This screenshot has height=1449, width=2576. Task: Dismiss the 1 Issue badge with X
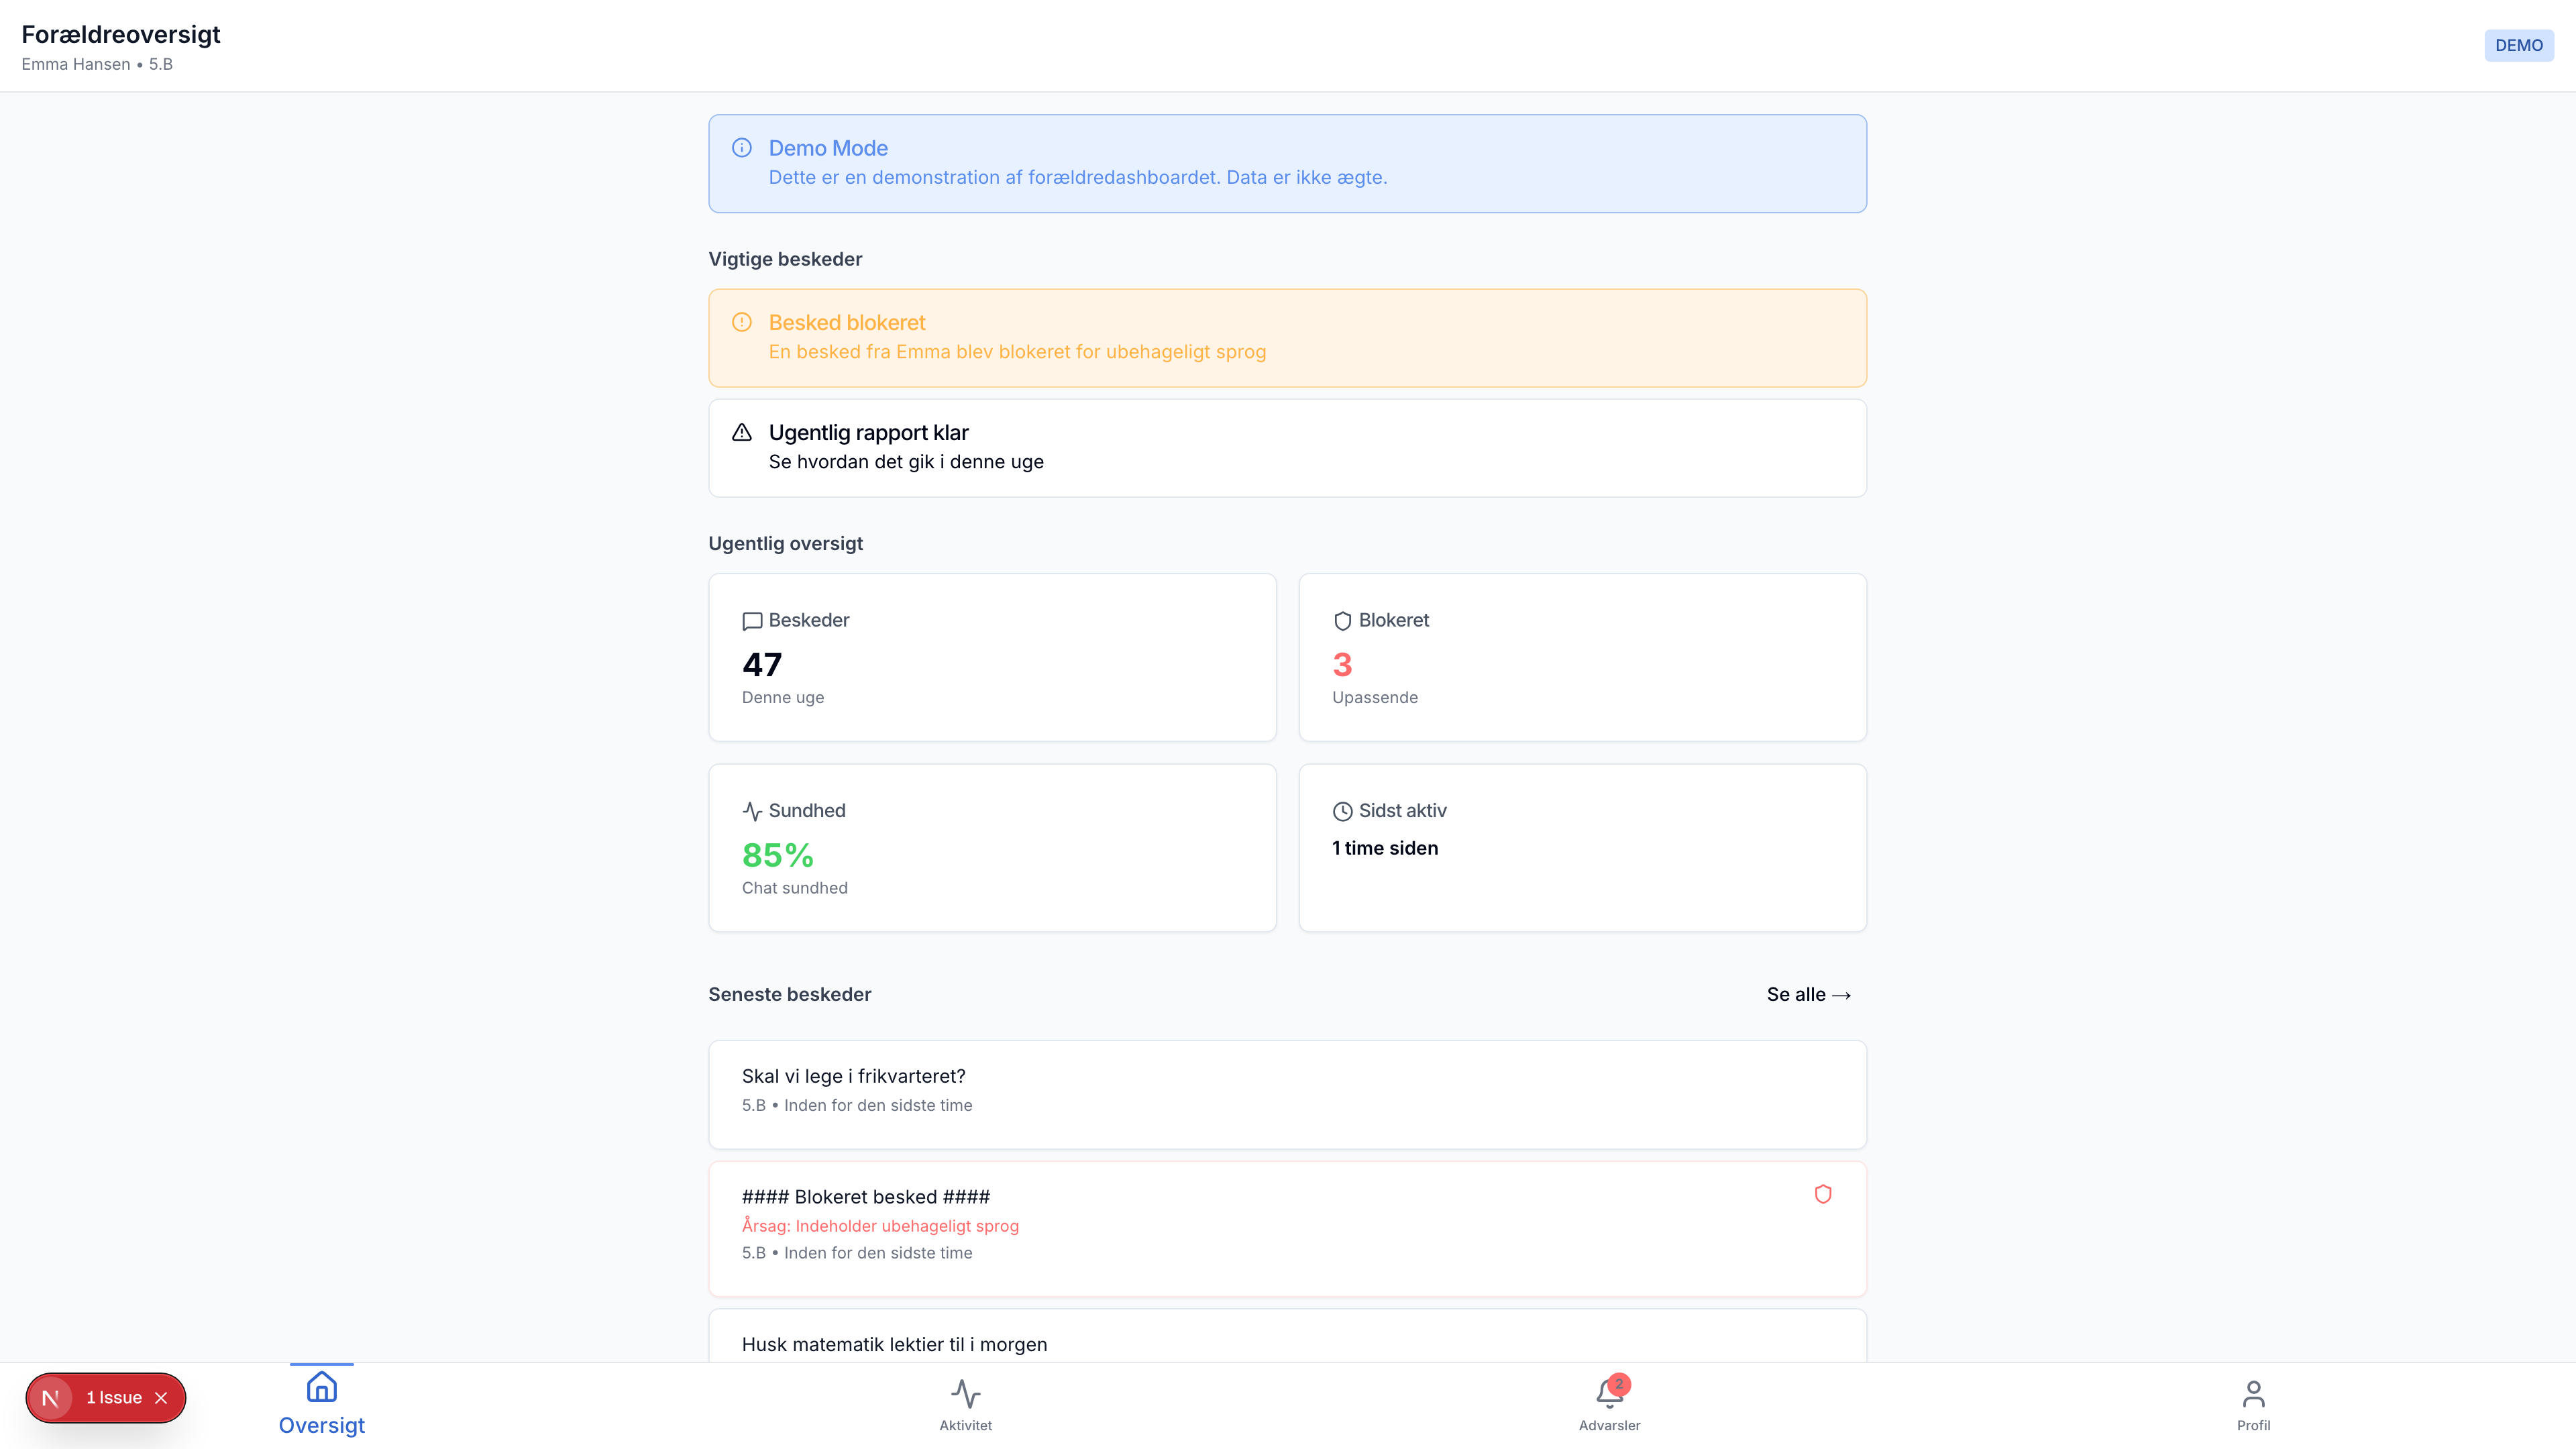pyautogui.click(x=161, y=1398)
